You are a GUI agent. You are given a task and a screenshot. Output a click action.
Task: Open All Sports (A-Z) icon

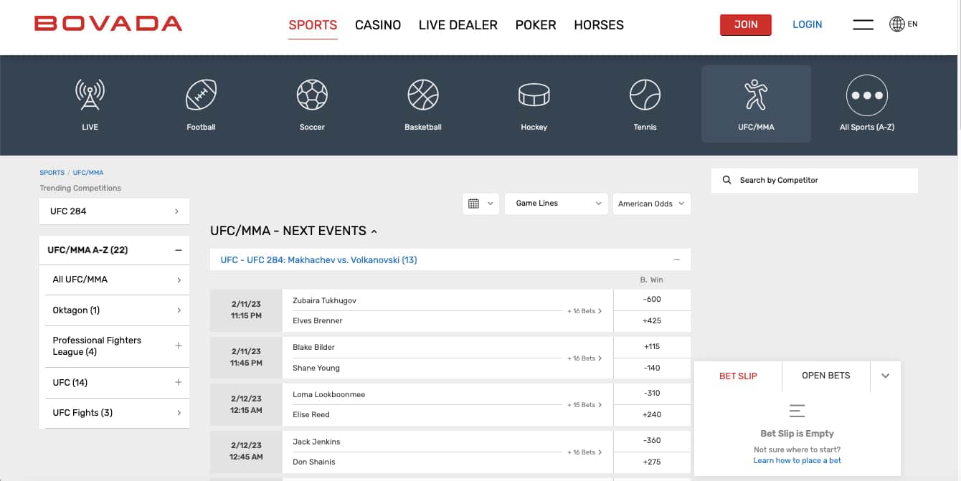tap(867, 95)
